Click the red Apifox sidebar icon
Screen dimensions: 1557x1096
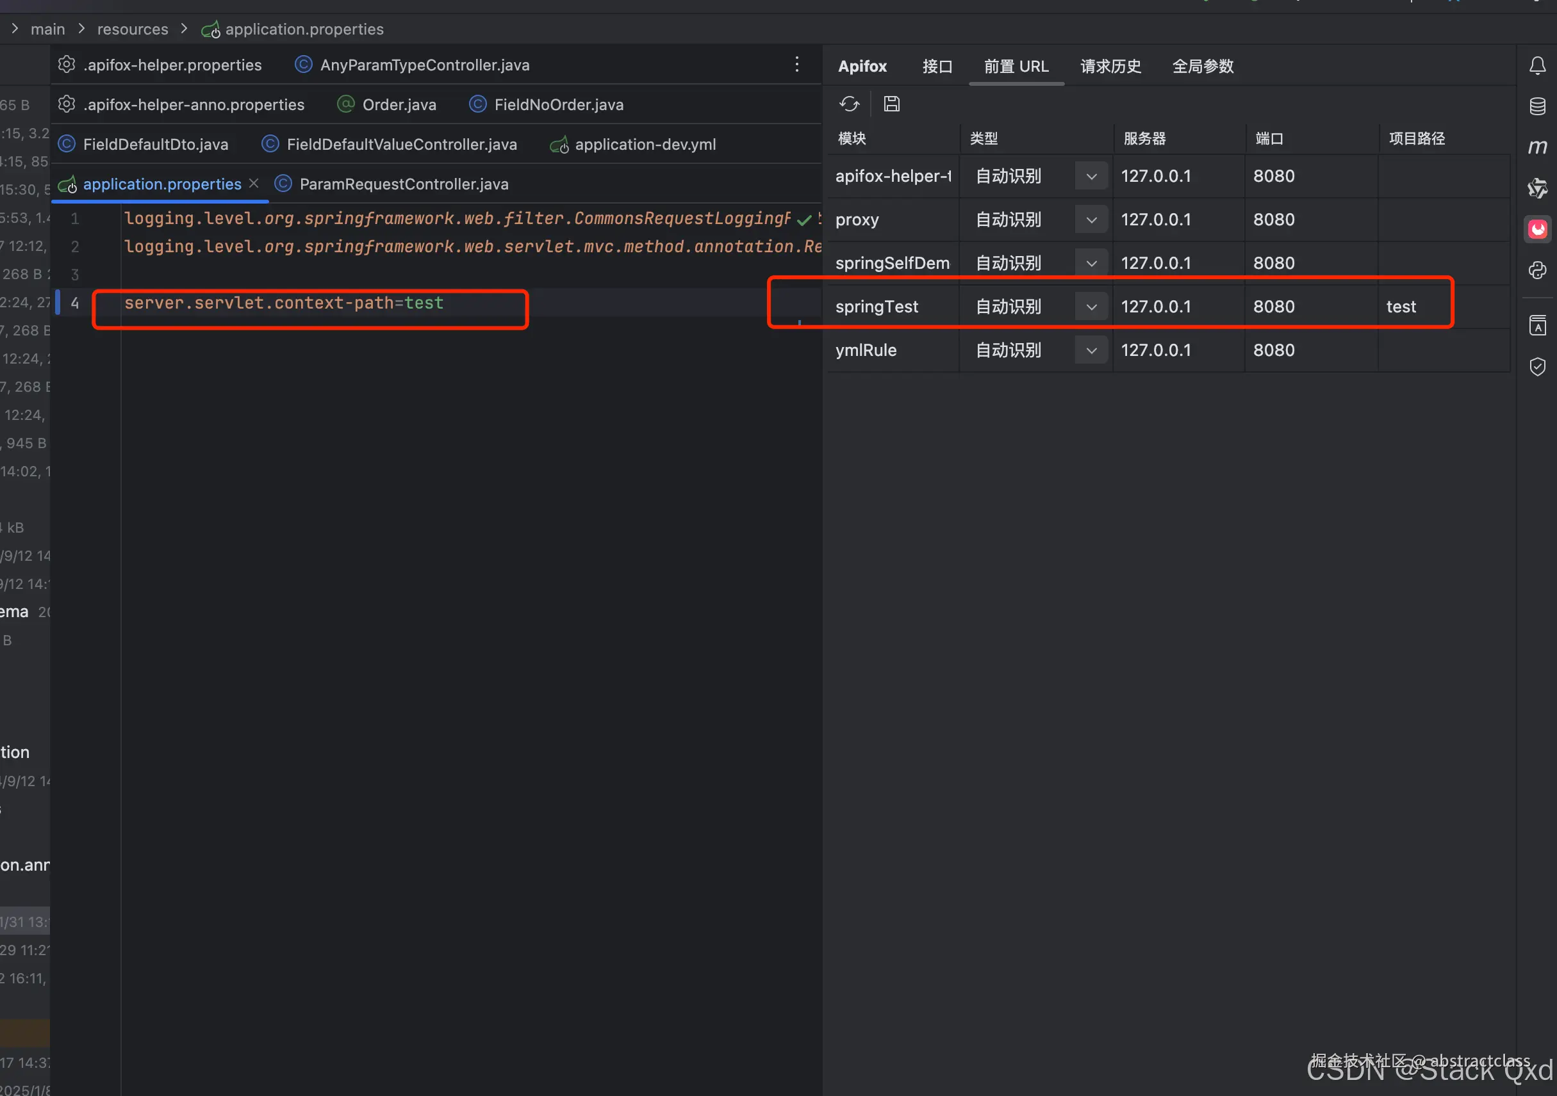(1536, 229)
